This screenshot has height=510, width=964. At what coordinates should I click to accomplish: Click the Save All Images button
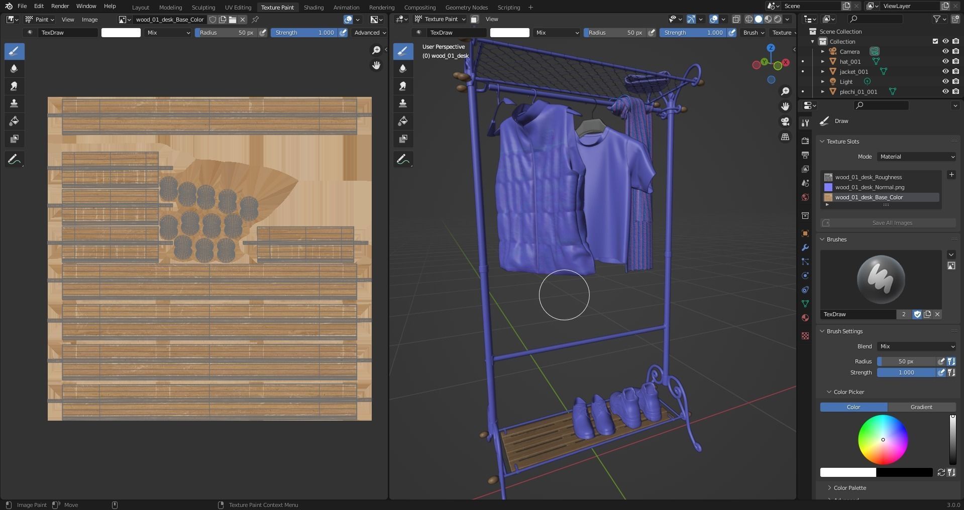pos(888,223)
